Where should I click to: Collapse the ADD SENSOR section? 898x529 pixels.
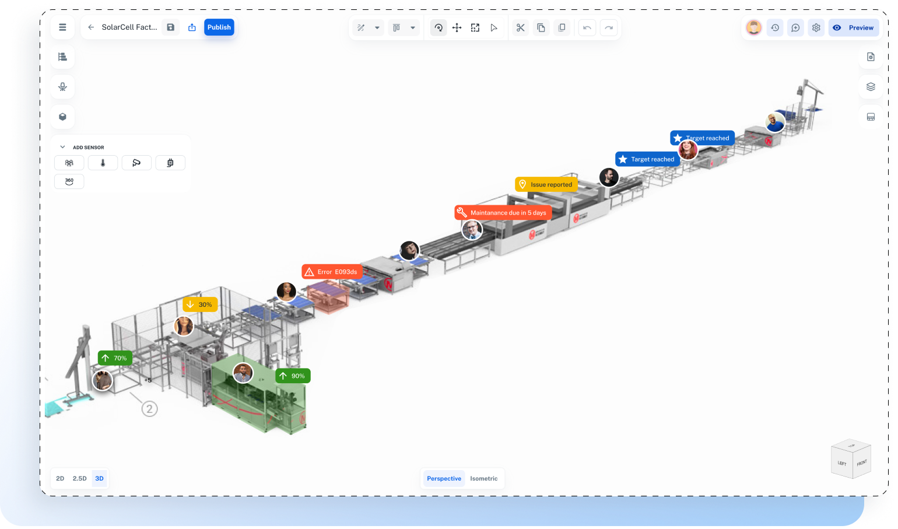pyautogui.click(x=62, y=147)
